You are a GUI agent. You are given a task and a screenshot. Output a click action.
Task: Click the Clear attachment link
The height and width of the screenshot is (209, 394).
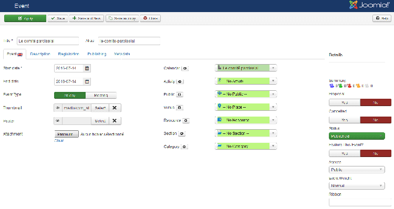(59, 141)
